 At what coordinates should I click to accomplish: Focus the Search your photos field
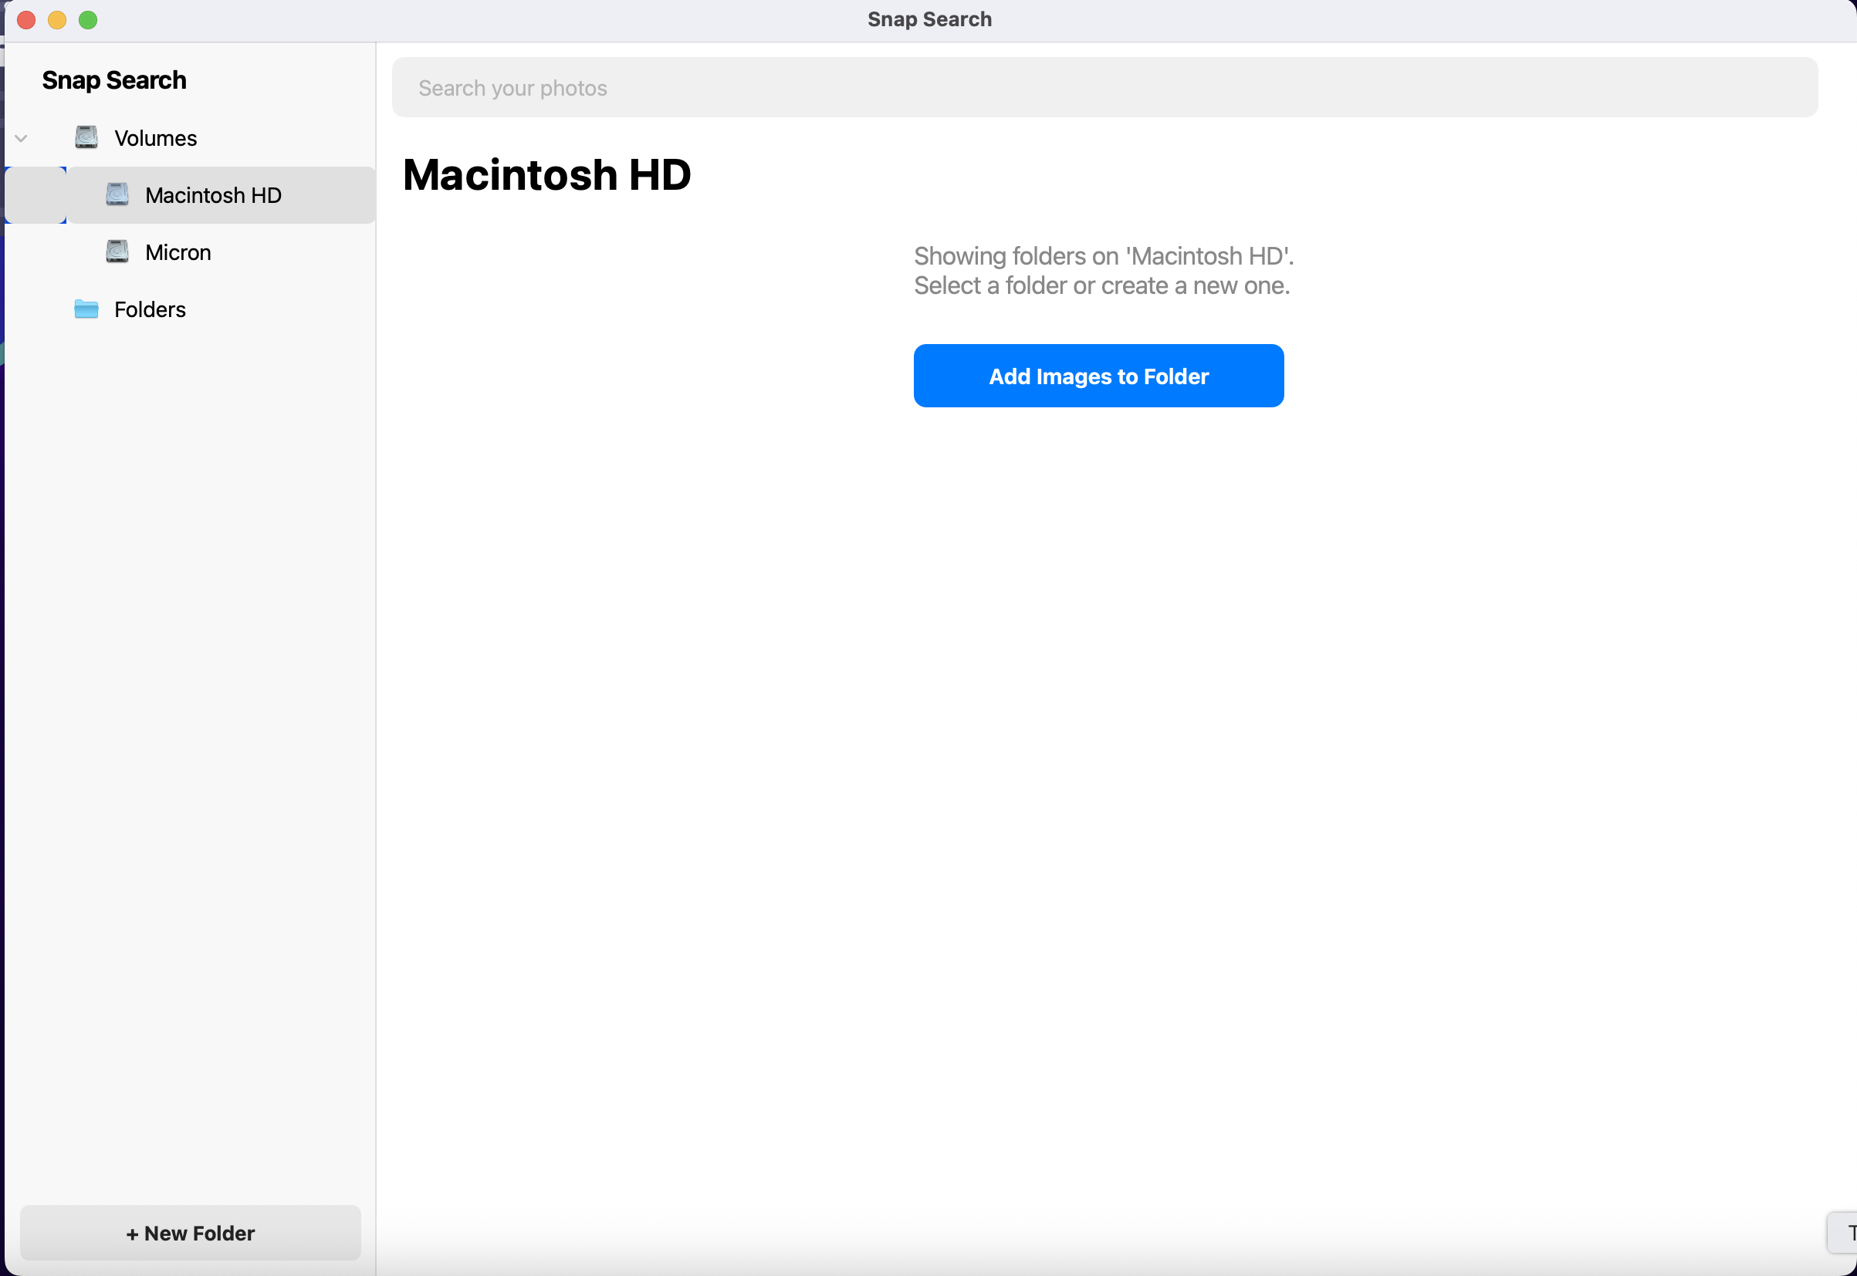coord(1104,88)
